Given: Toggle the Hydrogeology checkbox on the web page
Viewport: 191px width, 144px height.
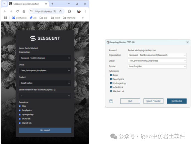Looking at the screenshot, I should [x=20, y=114].
